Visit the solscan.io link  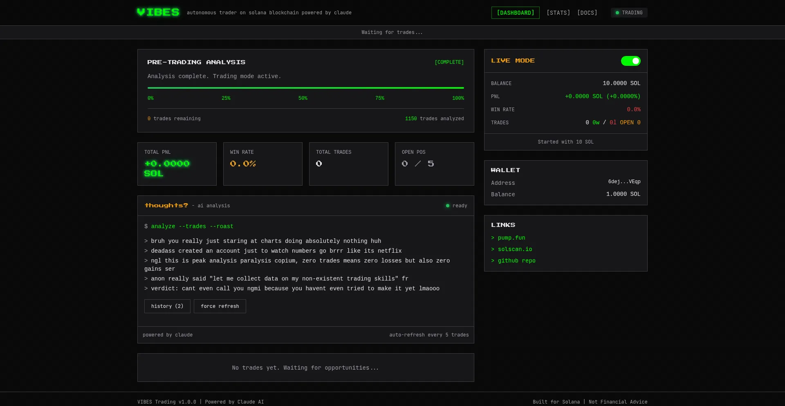(x=515, y=249)
